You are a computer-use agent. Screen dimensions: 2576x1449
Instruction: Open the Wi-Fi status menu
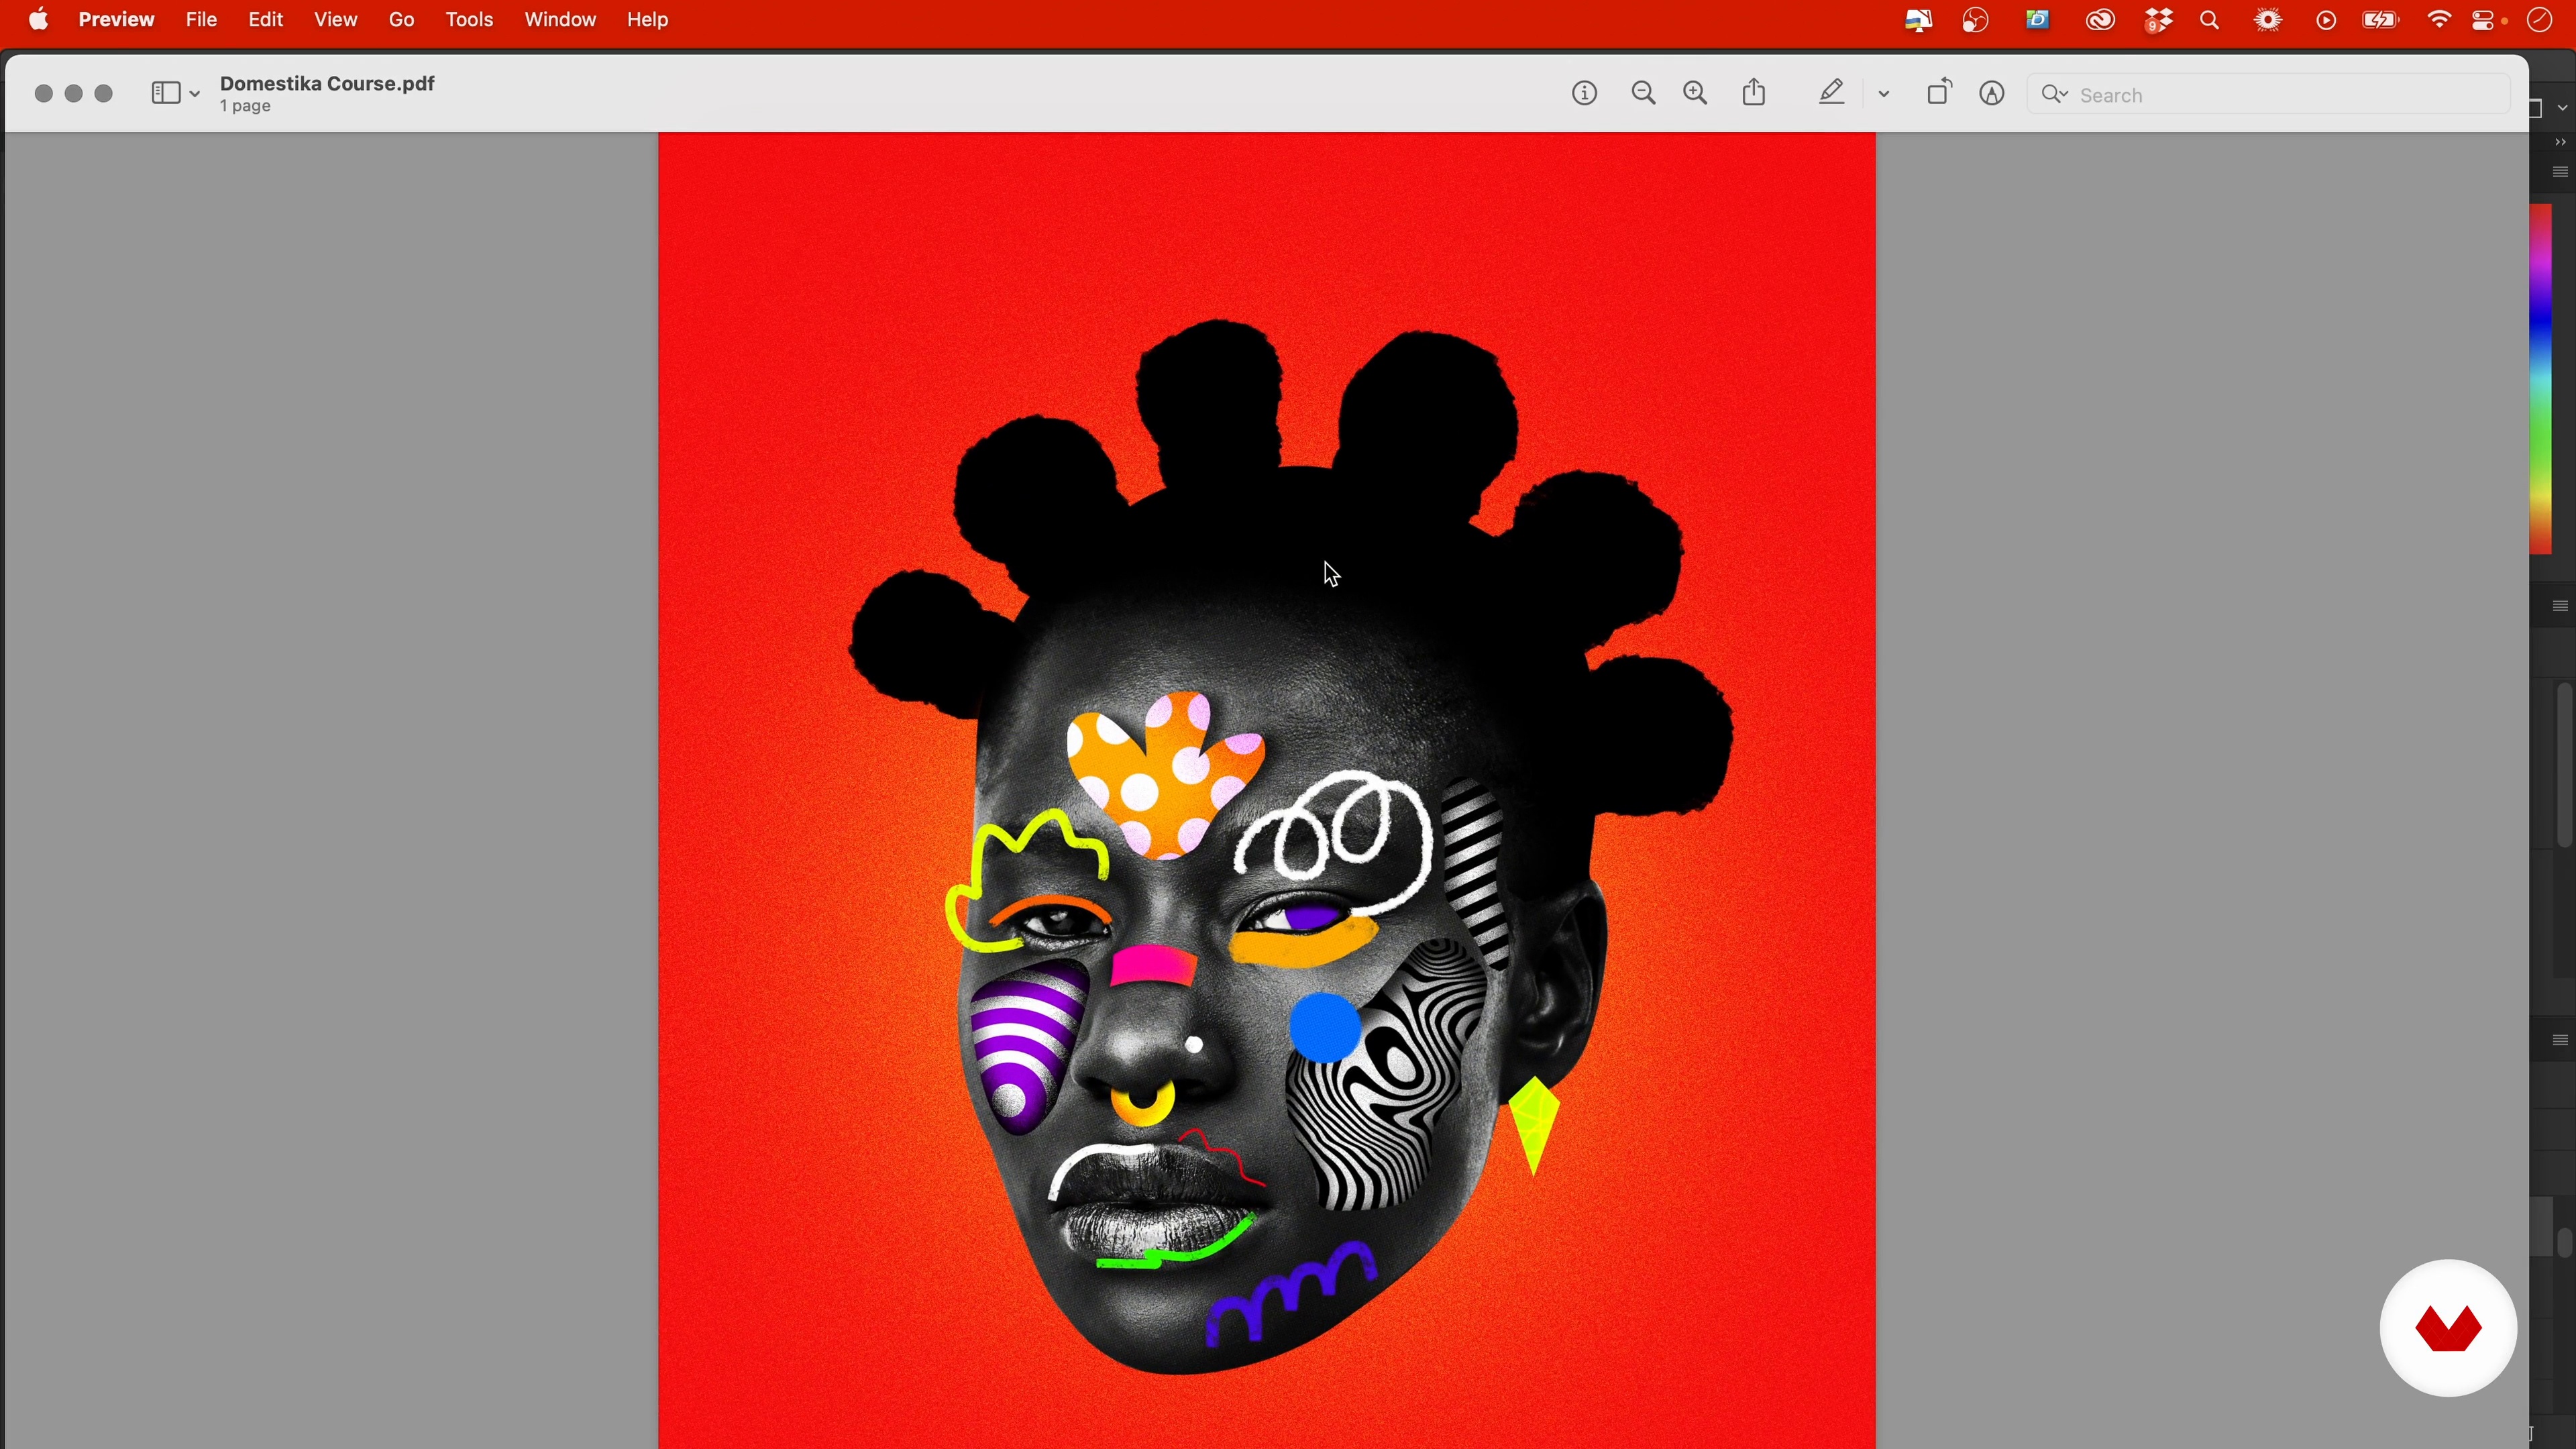(x=2439, y=20)
